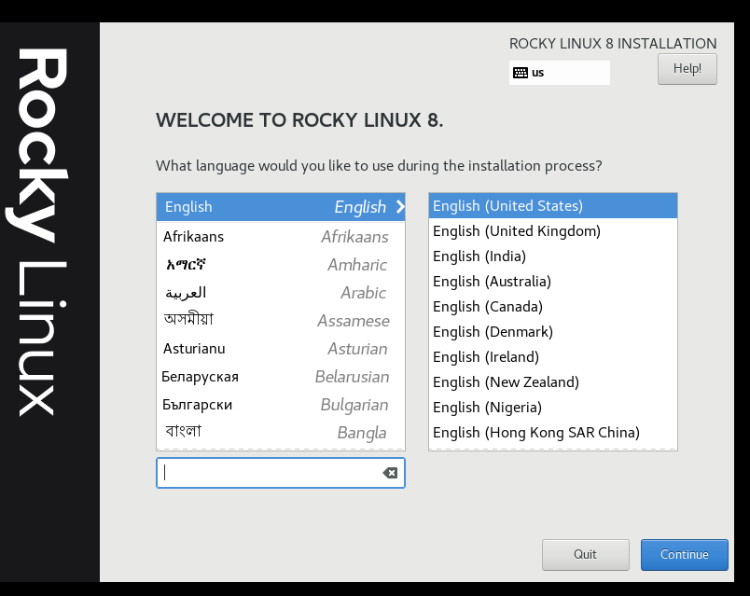Select Asturianu from the language list
This screenshot has width=750, height=596.
coord(281,349)
